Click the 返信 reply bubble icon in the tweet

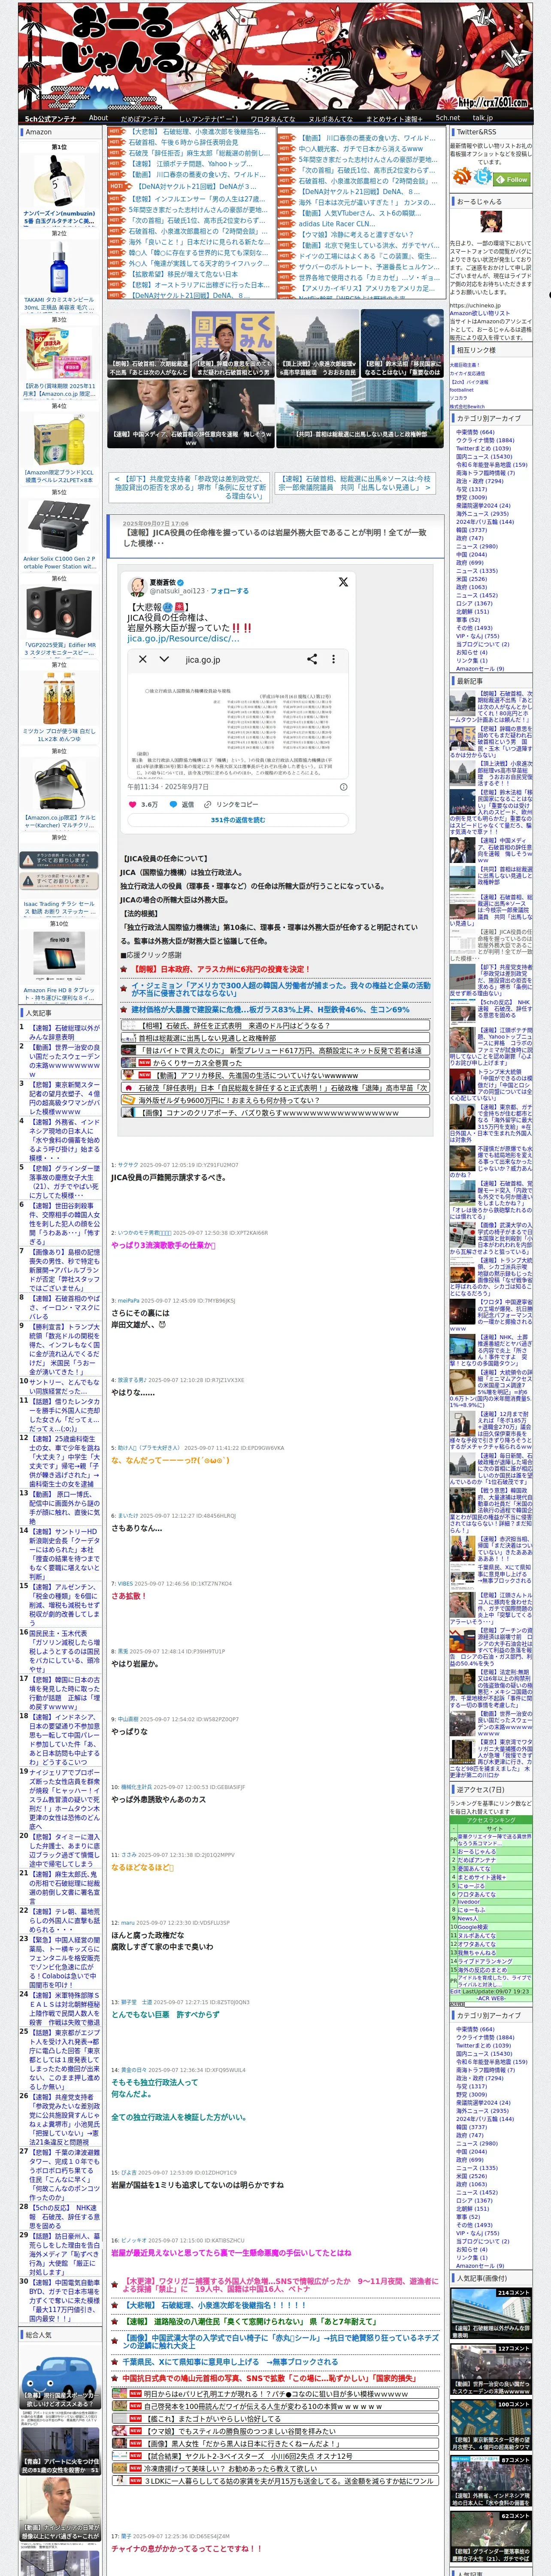[x=173, y=804]
